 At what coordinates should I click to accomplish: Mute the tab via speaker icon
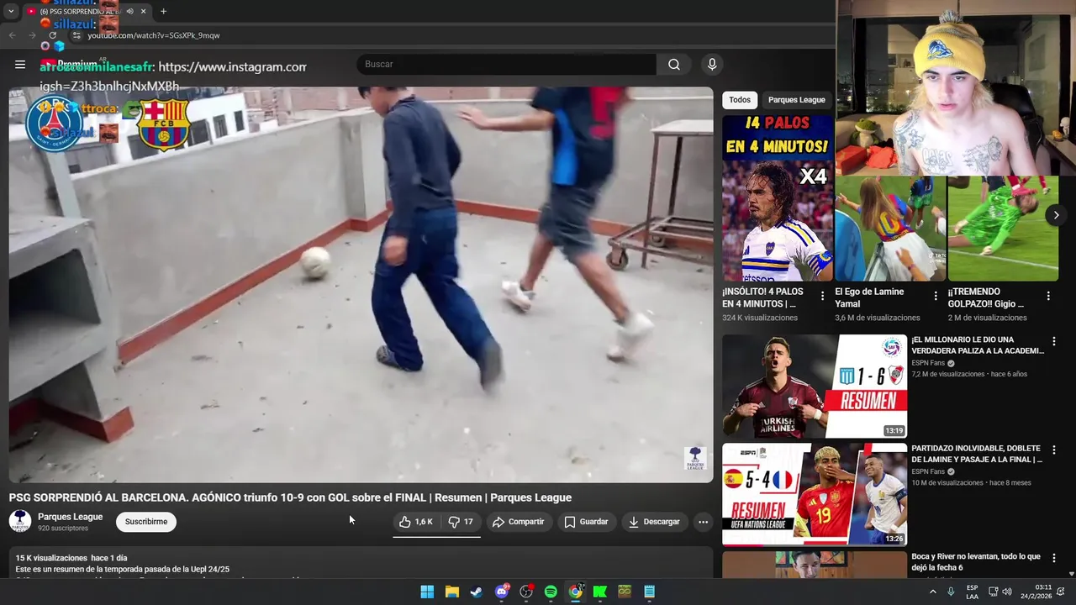pyautogui.click(x=129, y=12)
